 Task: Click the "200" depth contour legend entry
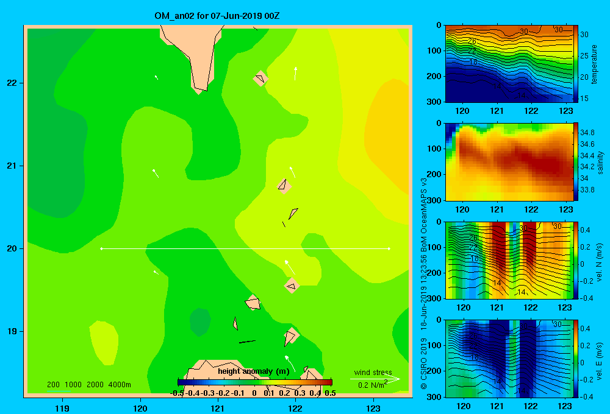point(53,385)
